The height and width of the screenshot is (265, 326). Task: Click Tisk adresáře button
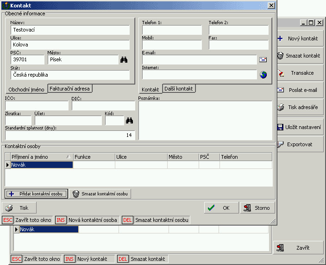[x=300, y=107]
